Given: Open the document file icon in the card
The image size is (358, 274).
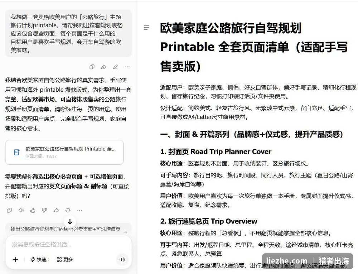Looking at the screenshot, I should pyautogui.click(x=17, y=152).
